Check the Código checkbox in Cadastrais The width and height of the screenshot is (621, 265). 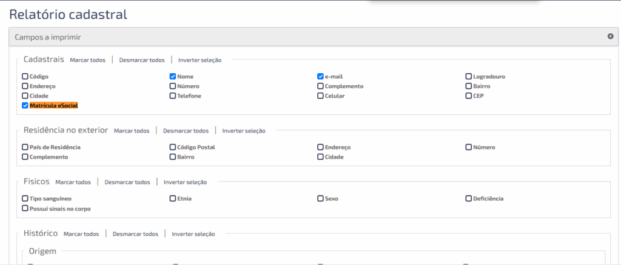pos(25,77)
